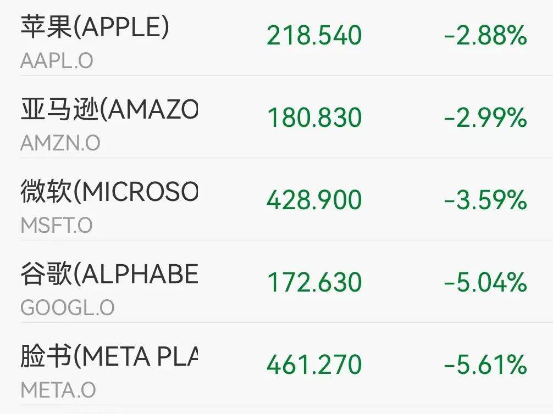Select the META.O ticker code

(58, 390)
